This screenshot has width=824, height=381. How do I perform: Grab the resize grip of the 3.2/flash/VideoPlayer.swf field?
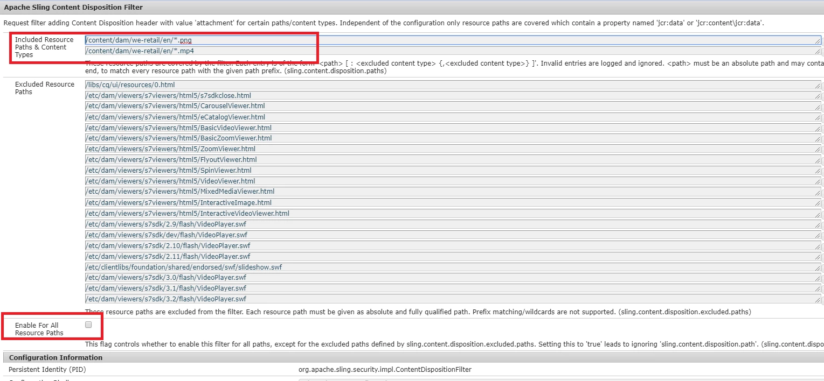818,300
